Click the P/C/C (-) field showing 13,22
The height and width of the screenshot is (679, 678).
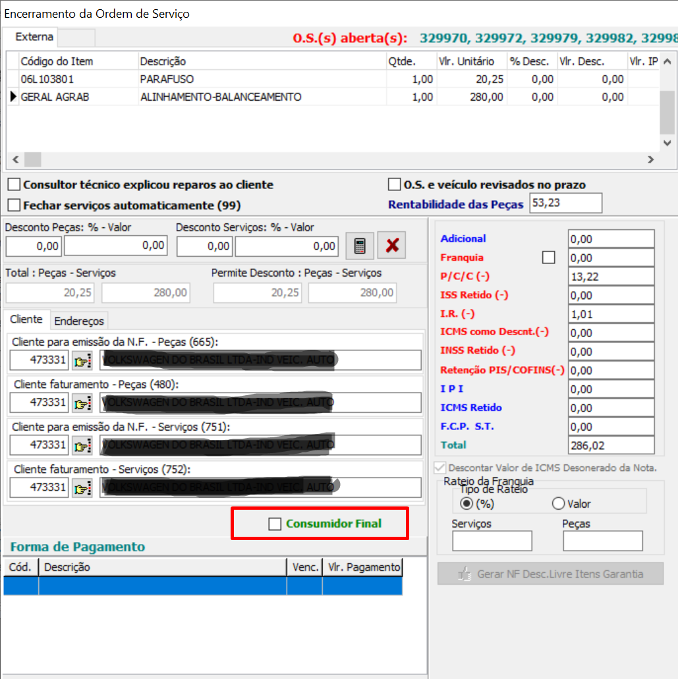pos(611,277)
